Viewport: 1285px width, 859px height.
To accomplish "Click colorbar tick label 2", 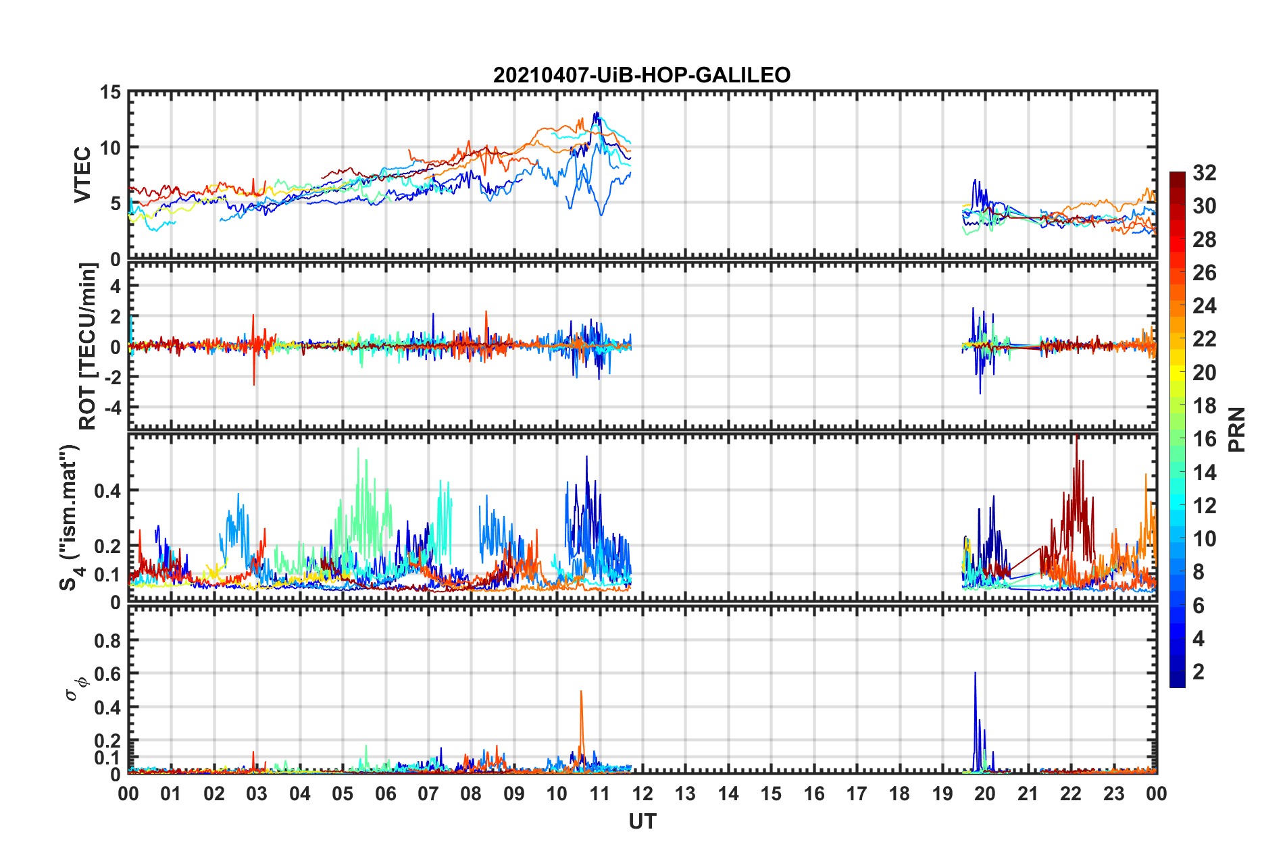I will pos(1199,671).
